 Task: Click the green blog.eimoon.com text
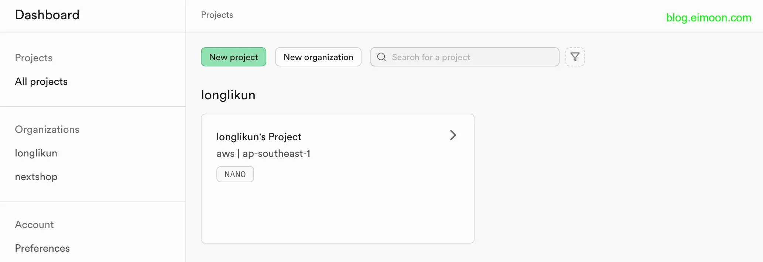(x=708, y=18)
